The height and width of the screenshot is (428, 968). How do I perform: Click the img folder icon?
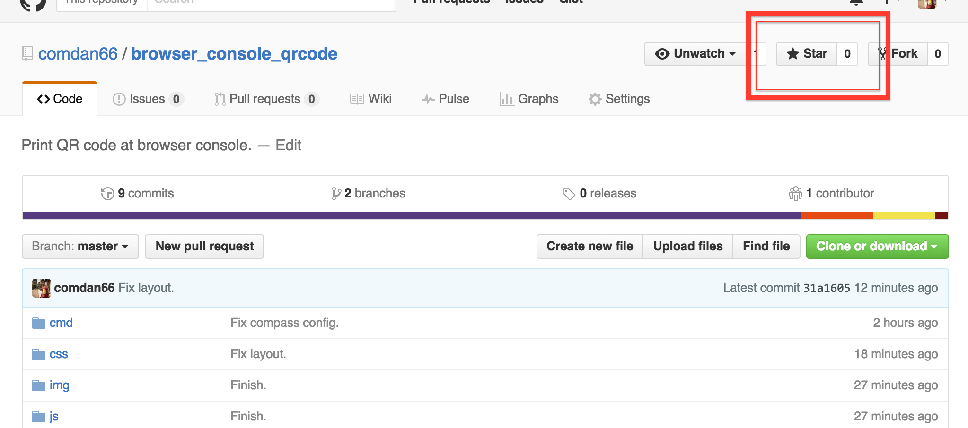pos(39,385)
